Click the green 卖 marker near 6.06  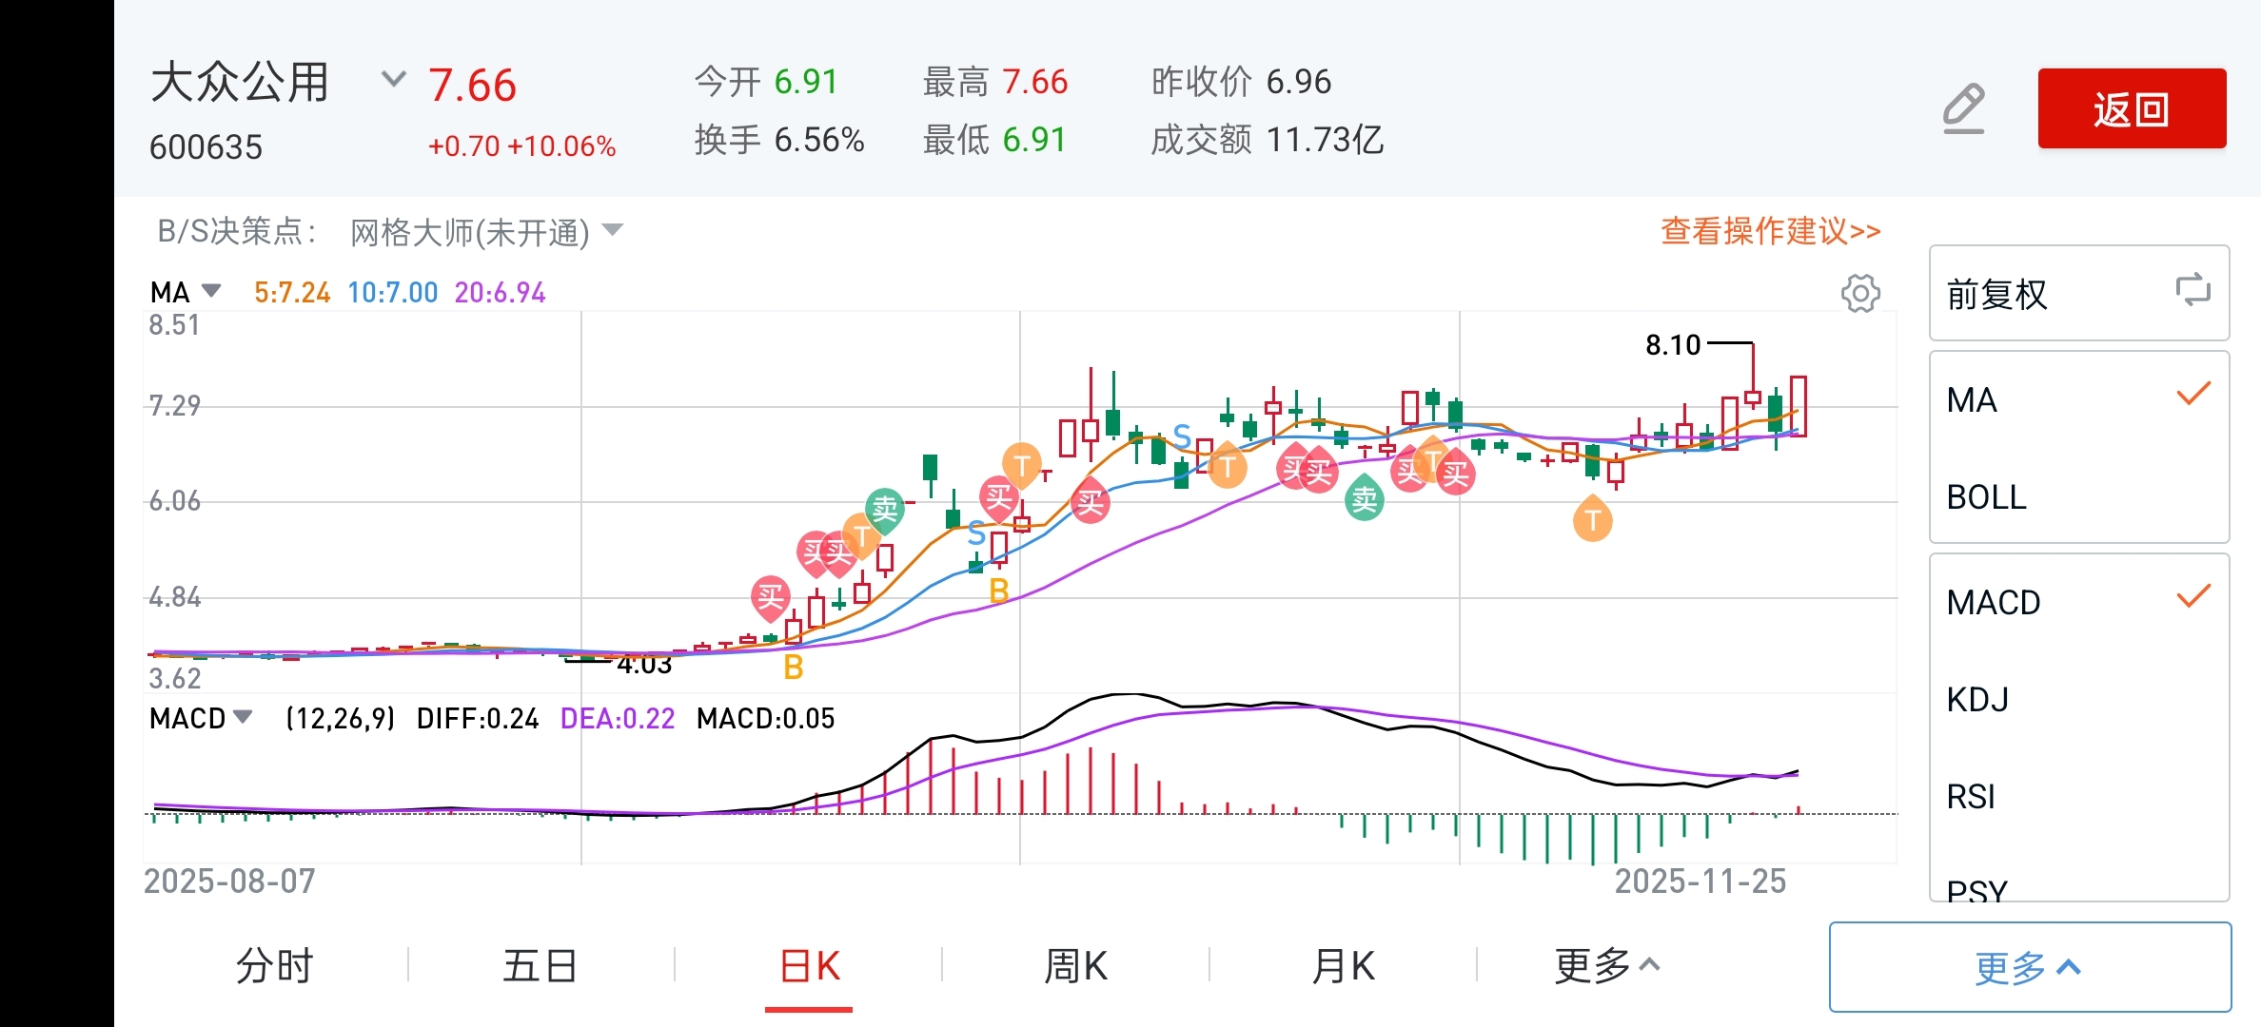[x=885, y=509]
